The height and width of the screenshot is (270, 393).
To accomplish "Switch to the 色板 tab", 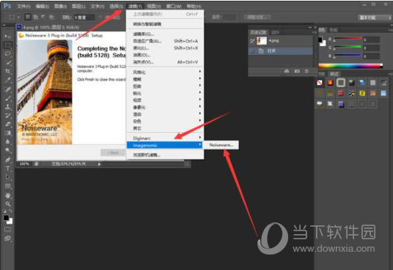I will click(333, 30).
